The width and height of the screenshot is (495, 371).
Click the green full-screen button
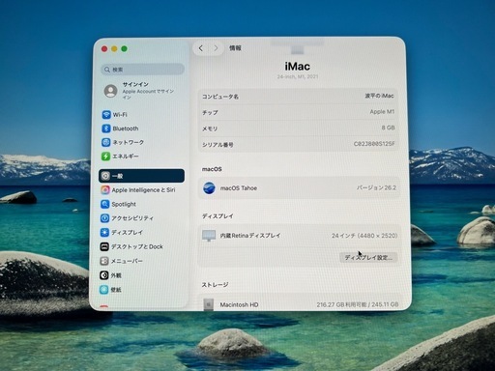click(x=124, y=48)
